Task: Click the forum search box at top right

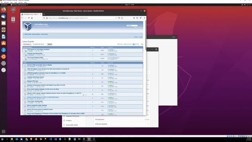Action: pyautogui.click(x=132, y=25)
